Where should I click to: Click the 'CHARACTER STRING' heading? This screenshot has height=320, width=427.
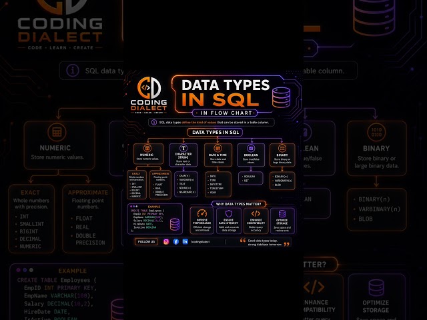(x=183, y=155)
